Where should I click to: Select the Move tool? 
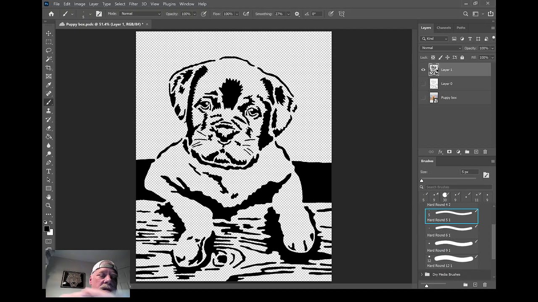point(49,33)
